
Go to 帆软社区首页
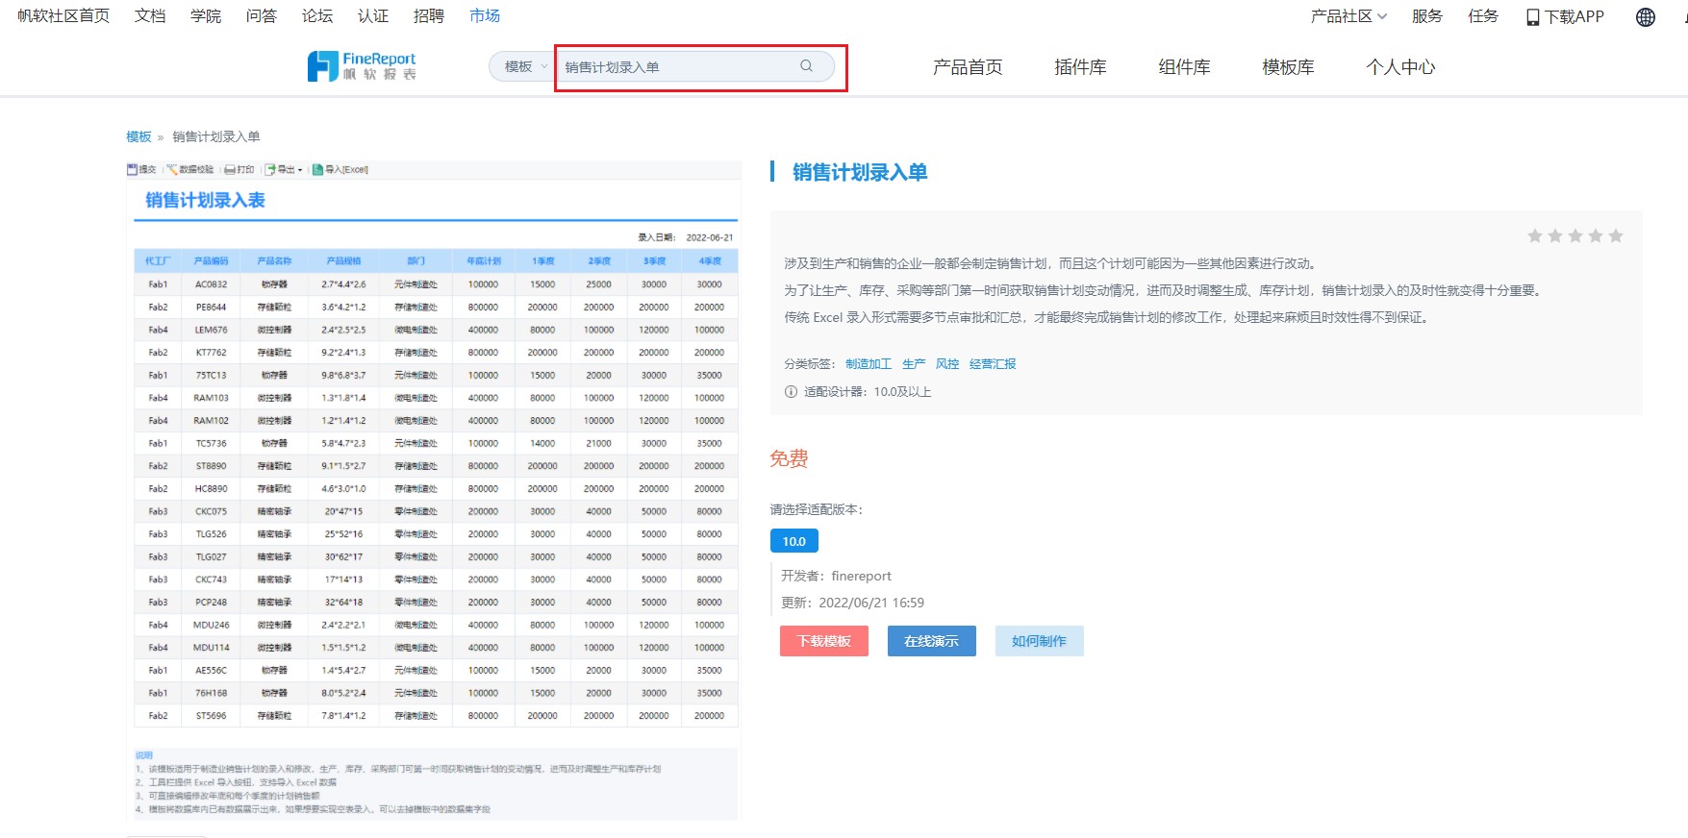click(63, 16)
